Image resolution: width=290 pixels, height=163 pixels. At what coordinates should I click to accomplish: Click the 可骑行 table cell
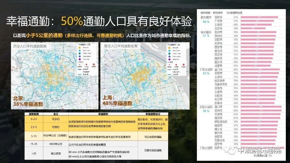(56, 127)
